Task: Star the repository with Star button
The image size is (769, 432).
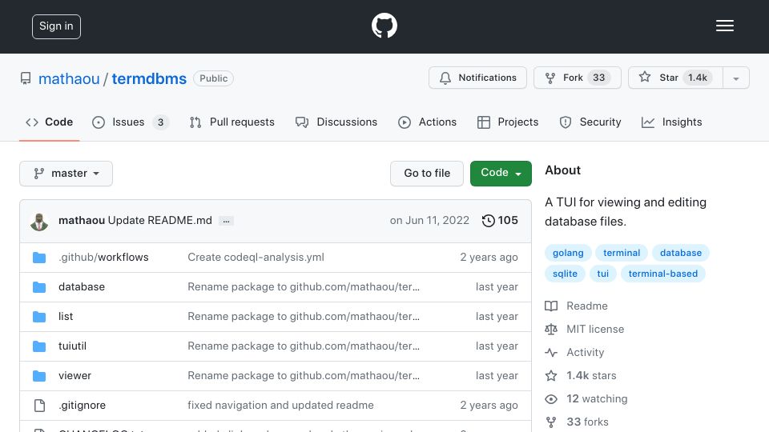Action: [x=675, y=78]
